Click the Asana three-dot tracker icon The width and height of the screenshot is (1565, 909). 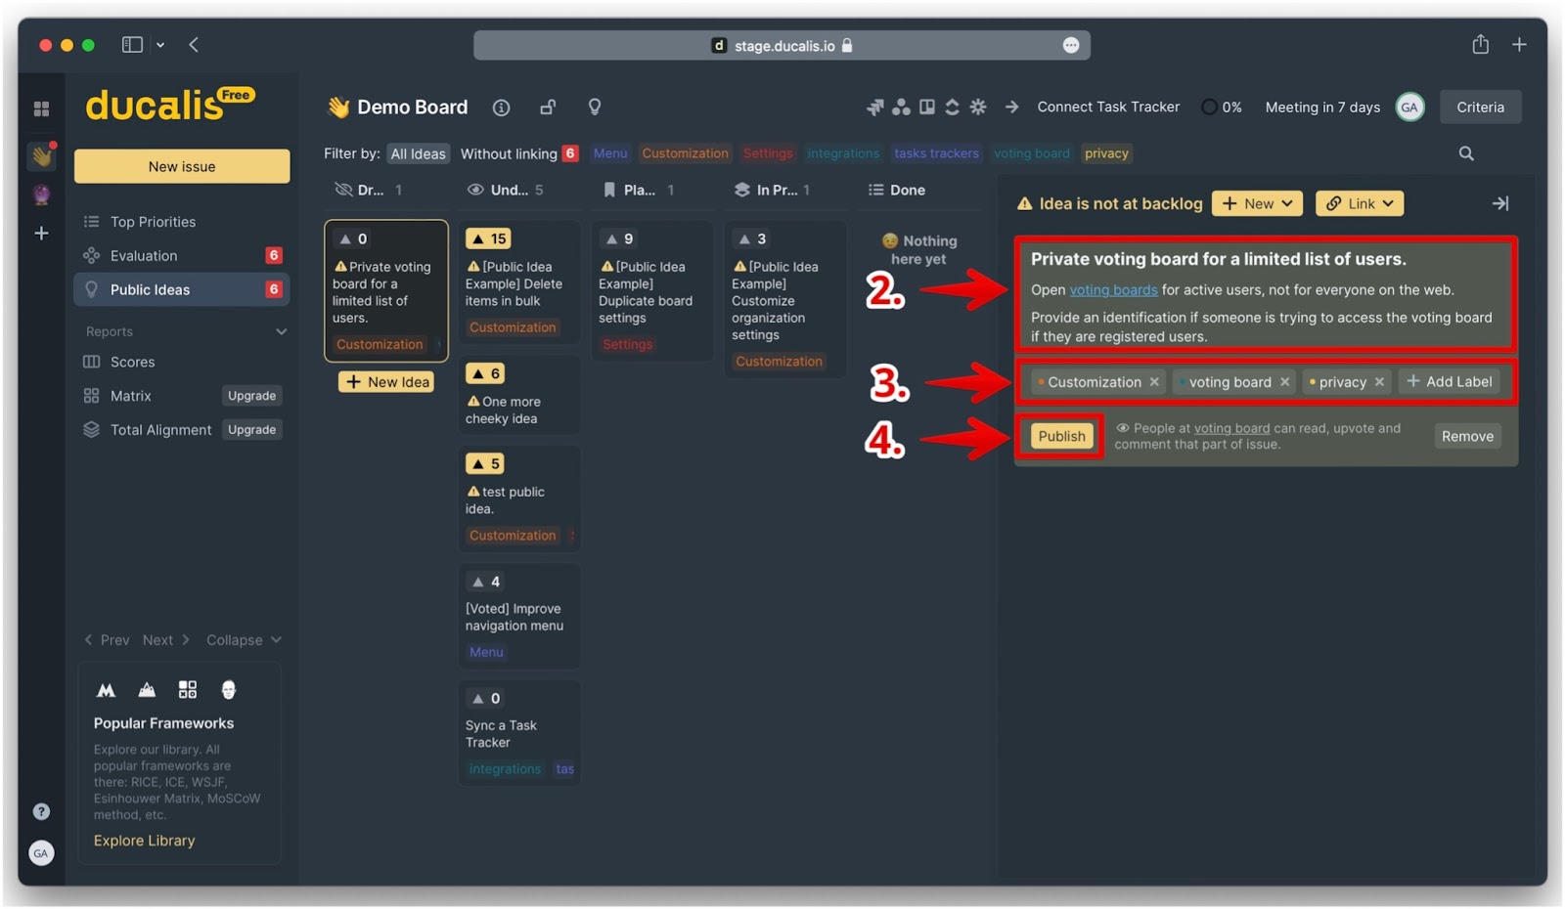pyautogui.click(x=901, y=107)
